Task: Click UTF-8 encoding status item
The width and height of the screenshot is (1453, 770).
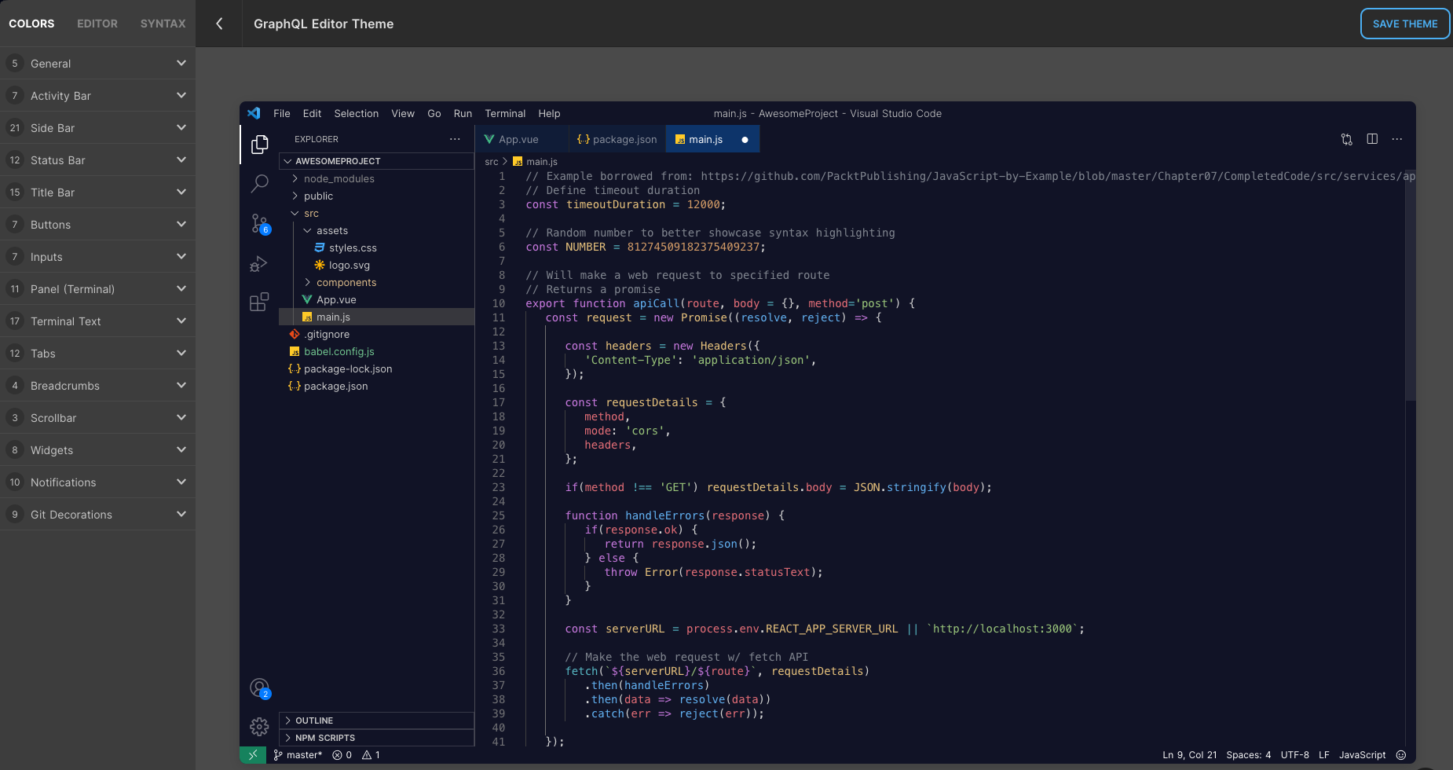Action: [1295, 755]
